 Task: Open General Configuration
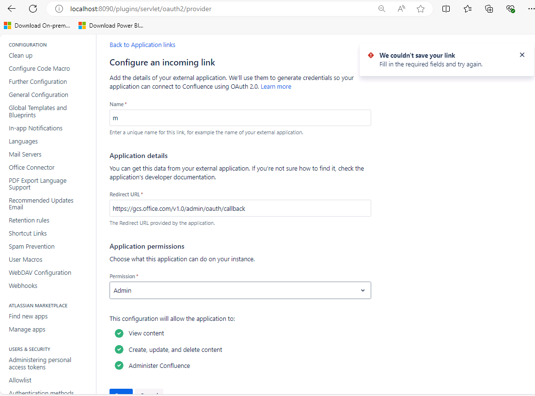pos(39,95)
